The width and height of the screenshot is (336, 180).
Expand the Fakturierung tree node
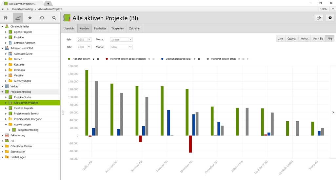[x=3, y=135]
